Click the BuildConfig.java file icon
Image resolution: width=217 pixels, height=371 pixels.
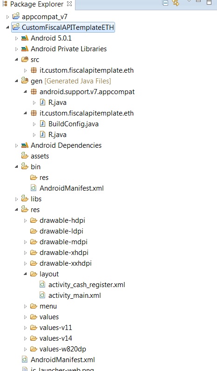(42, 124)
